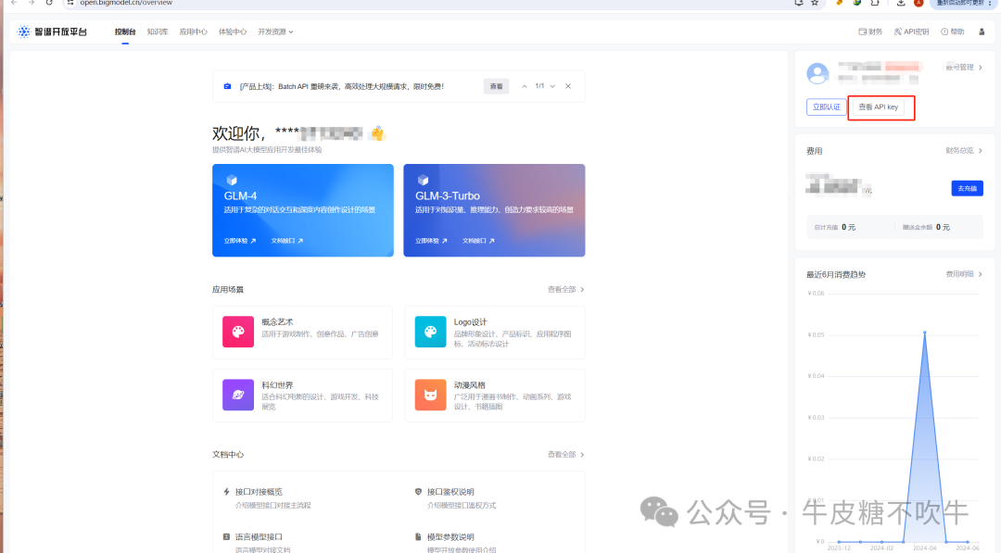Click the Logo设计 palette icon
The image size is (1001, 553).
(x=430, y=332)
